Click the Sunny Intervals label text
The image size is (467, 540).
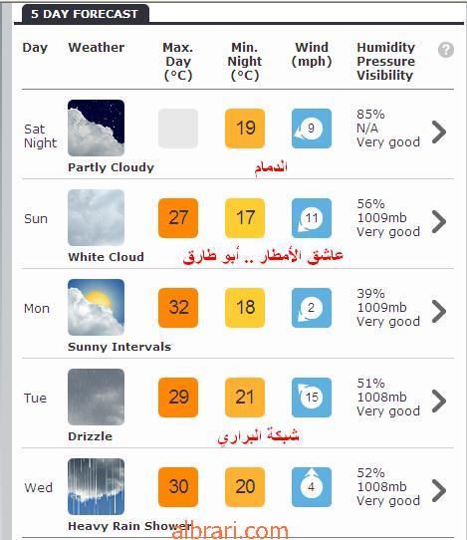[119, 347]
